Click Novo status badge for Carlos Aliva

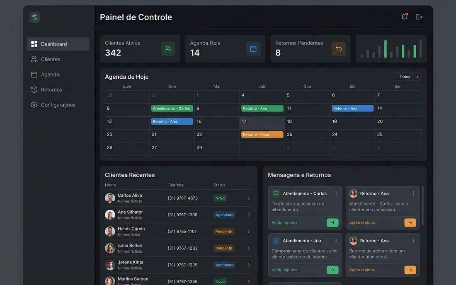(x=220, y=198)
